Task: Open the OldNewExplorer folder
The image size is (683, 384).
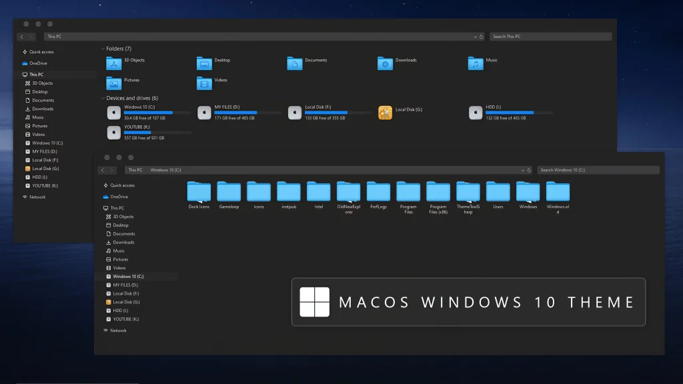Action: (348, 192)
